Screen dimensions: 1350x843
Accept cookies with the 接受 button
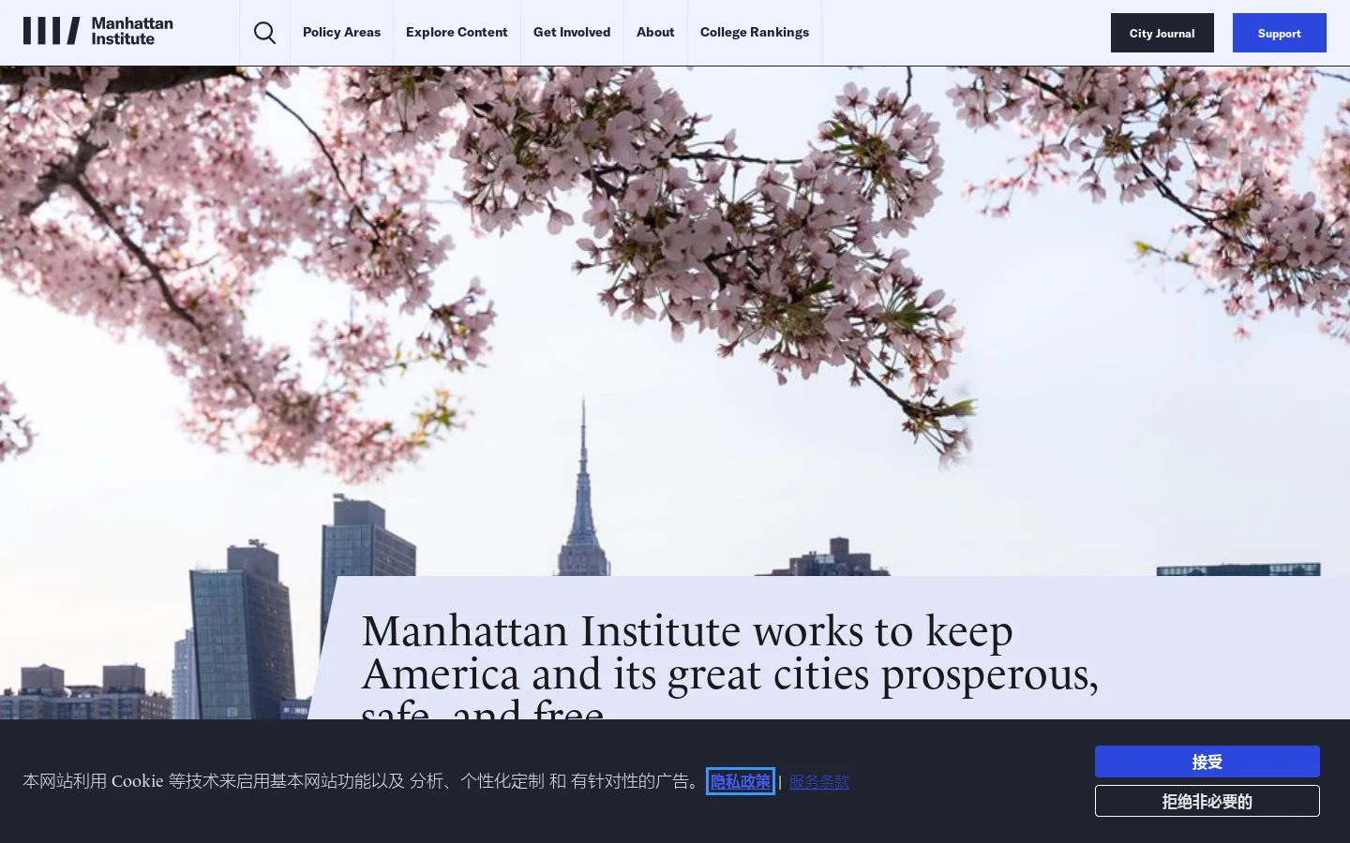1207,762
